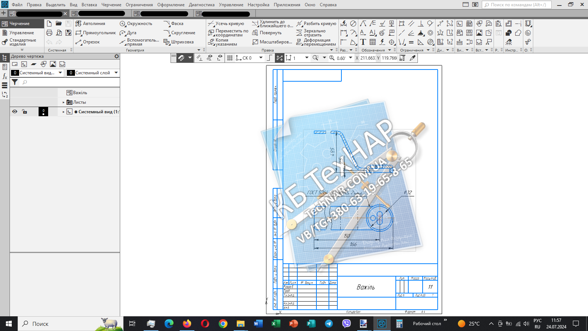Open the Справка menu
588x331 pixels.
coord(328,5)
